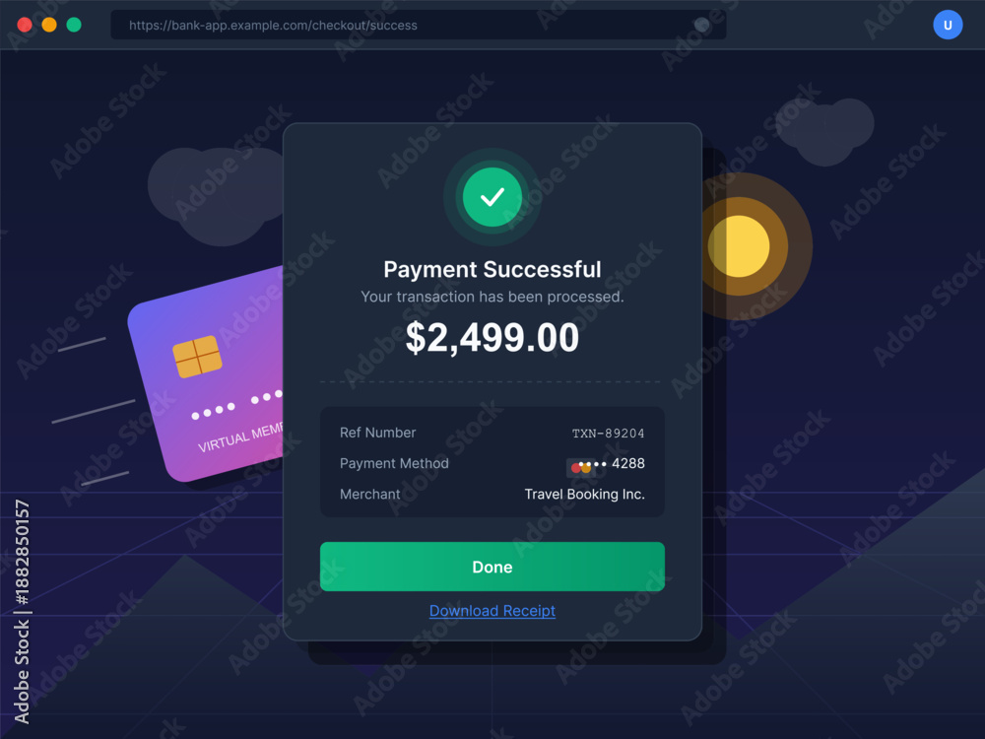Click the card ending 4288

612,464
